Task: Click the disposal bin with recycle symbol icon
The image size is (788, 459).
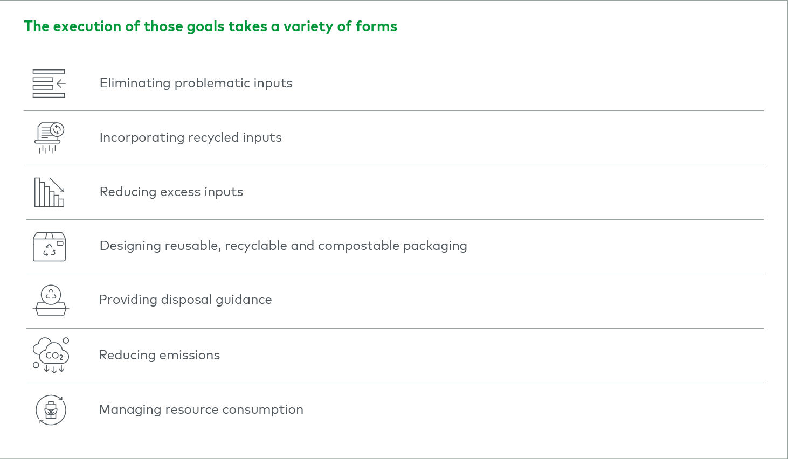Action: pos(51,300)
